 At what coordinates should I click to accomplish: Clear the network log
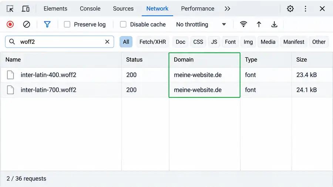click(27, 24)
